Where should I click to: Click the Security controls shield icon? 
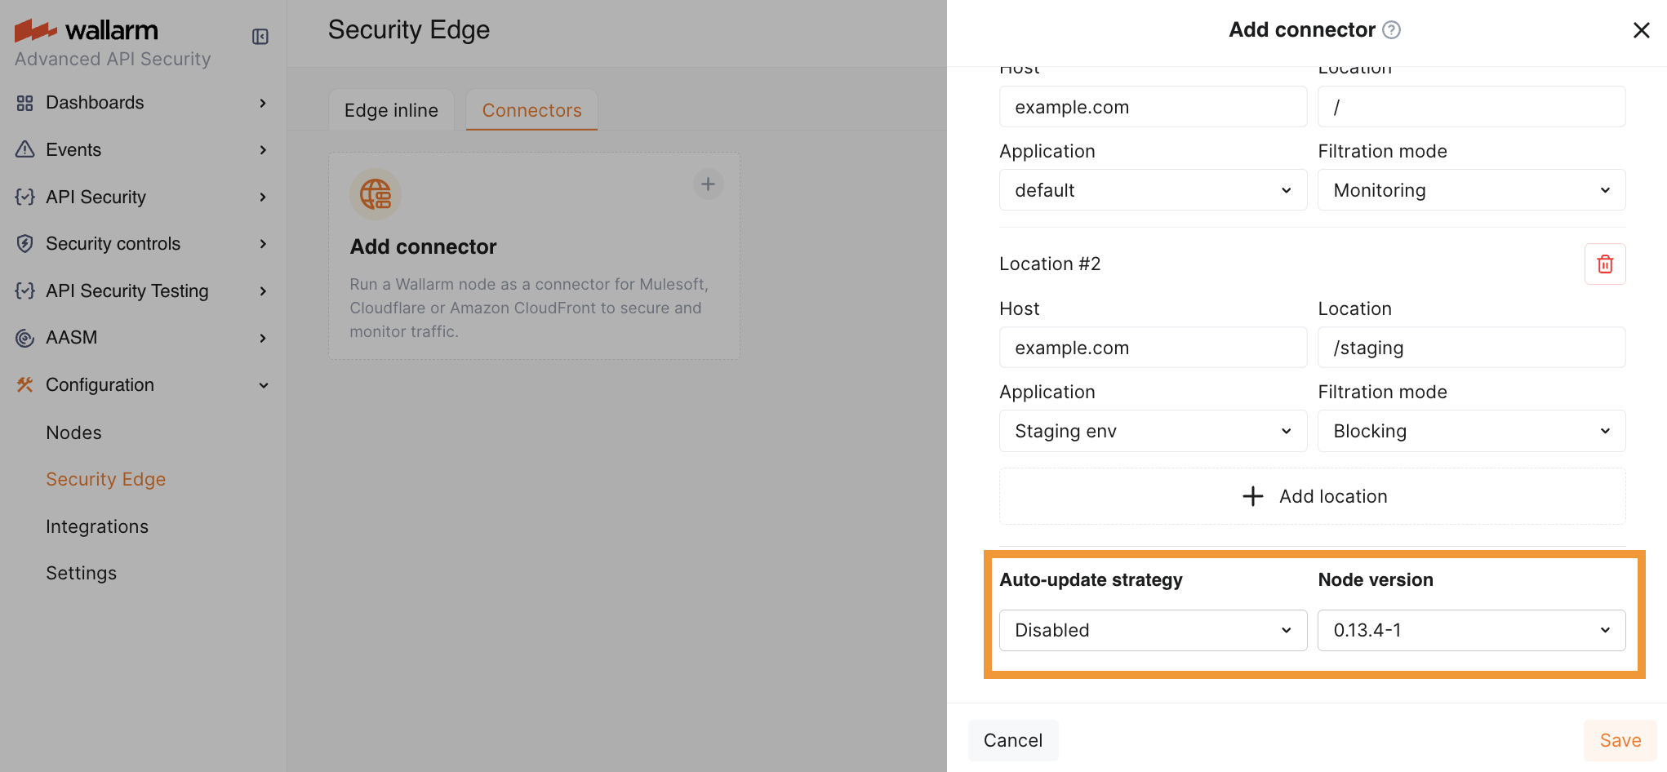(25, 244)
